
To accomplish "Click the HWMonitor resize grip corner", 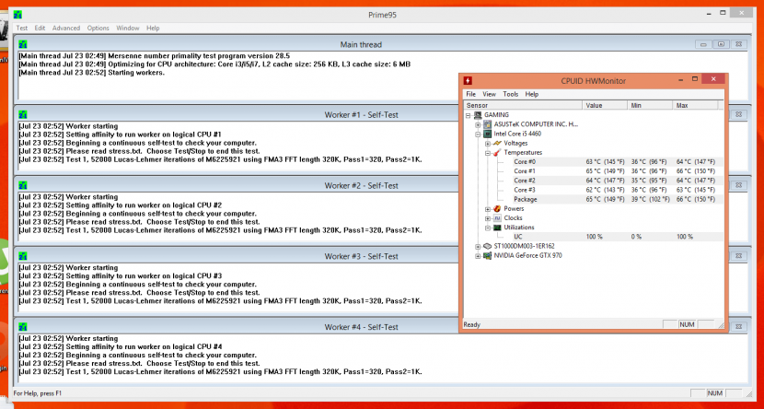I will [x=721, y=325].
